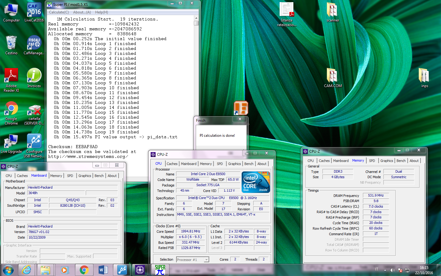Click the Intel Core 2 Duo E8500 name field
This screenshot has width=441, height=276.
208,174
